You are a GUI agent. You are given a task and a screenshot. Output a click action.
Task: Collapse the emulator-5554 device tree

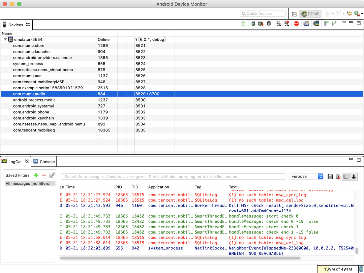[5, 39]
